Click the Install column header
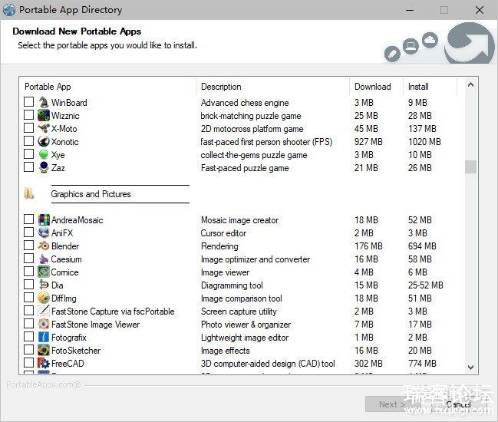 (x=430, y=87)
